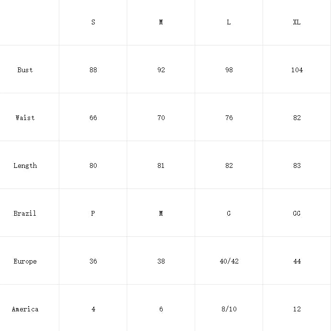Select the Waist row header cell
This screenshot has width=331, height=331.
coord(25,118)
